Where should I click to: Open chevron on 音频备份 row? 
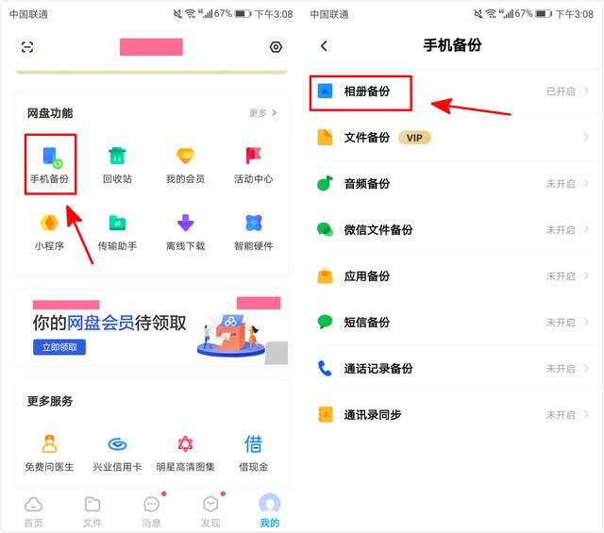(586, 183)
